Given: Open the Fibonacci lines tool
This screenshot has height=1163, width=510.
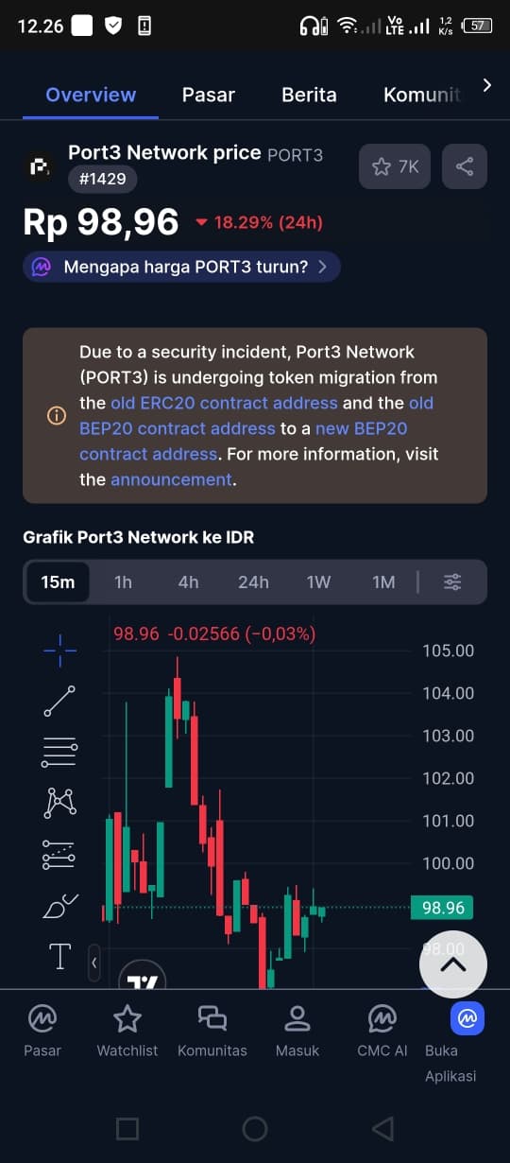Looking at the screenshot, I should pyautogui.click(x=59, y=752).
